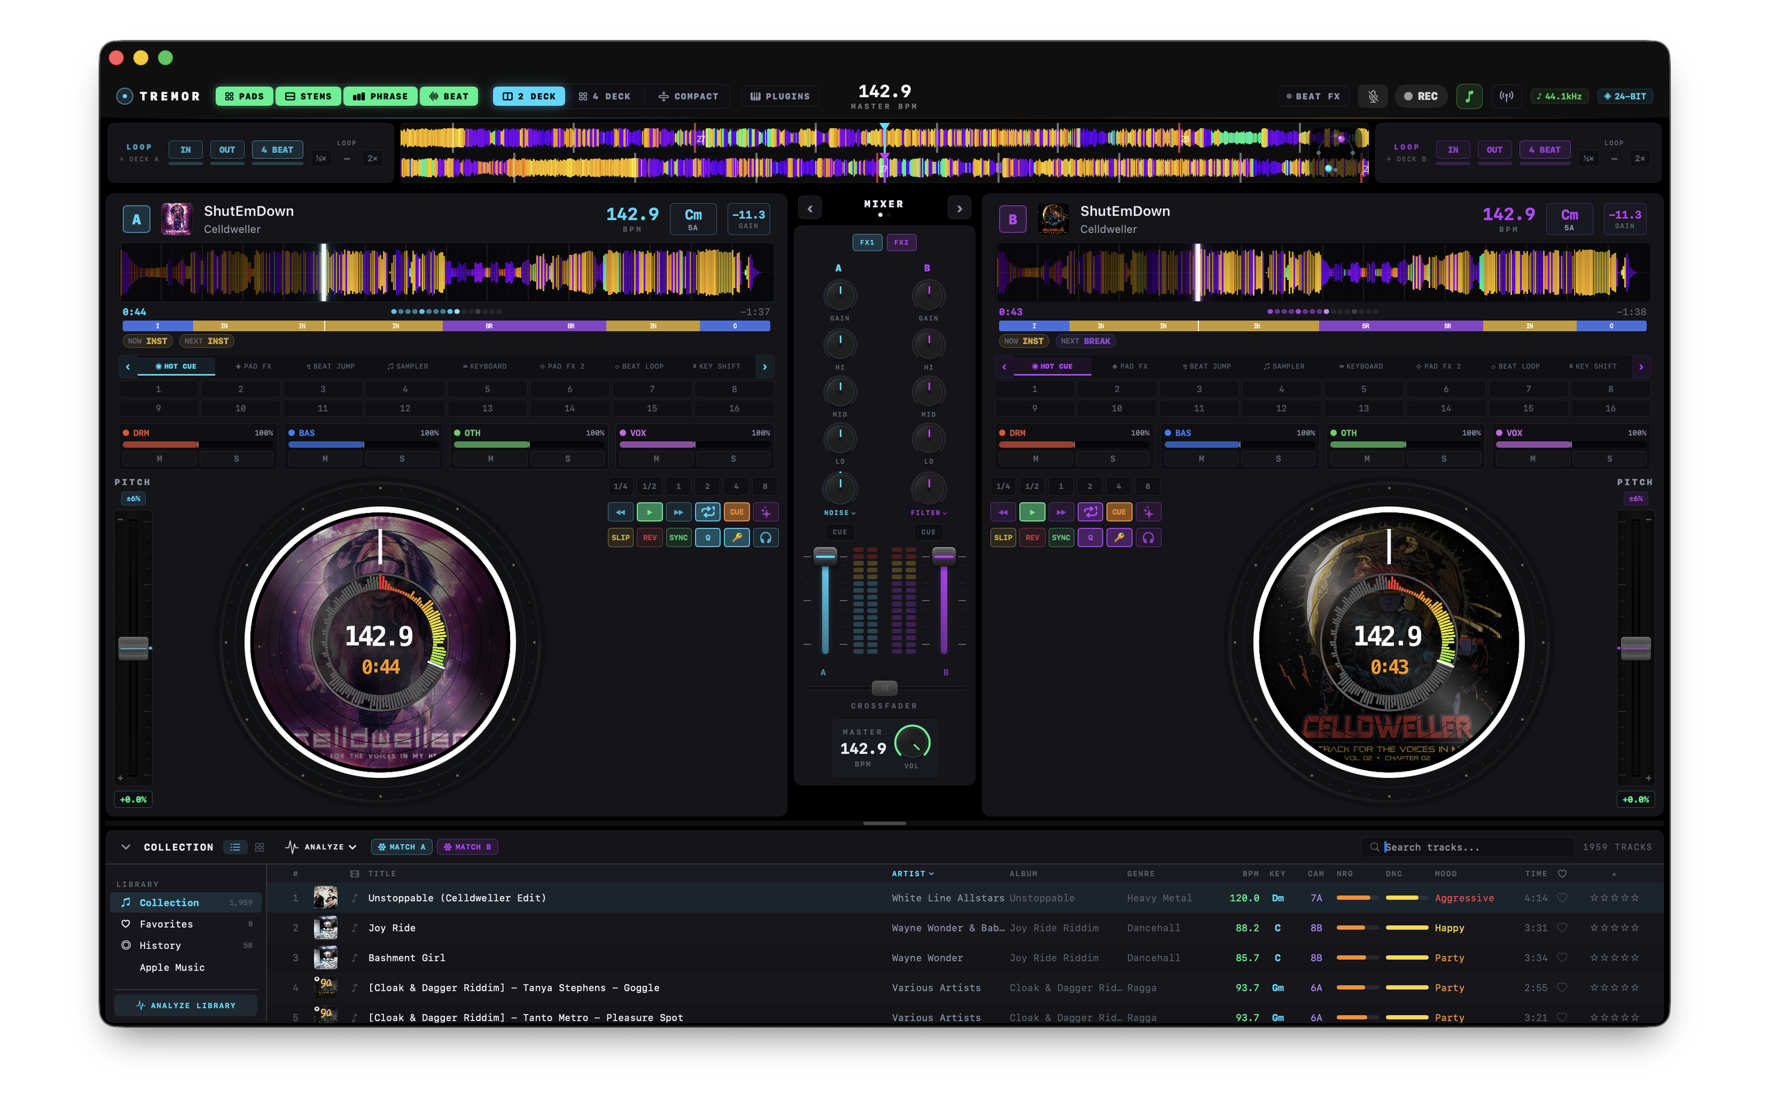
Task: Open the ARTIST column sort arrow
Action: (931, 873)
